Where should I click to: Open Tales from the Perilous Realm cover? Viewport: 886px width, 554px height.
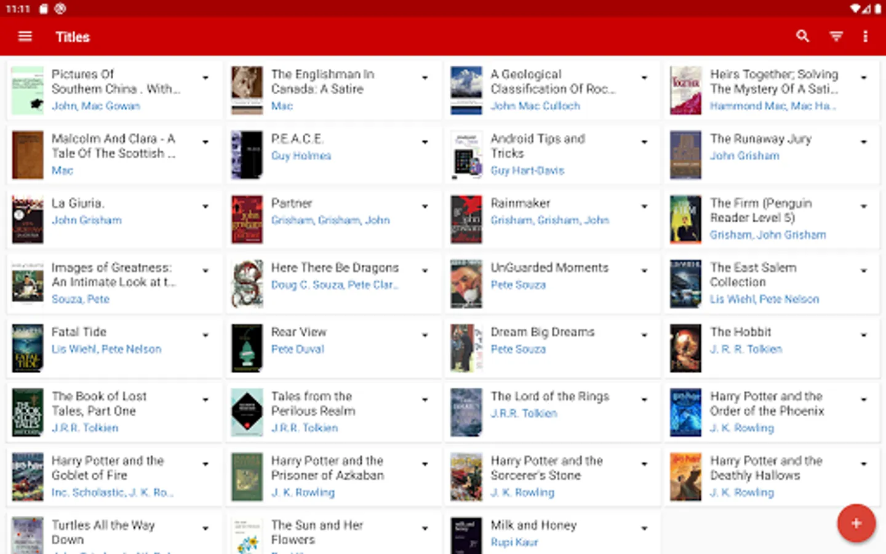[247, 412]
